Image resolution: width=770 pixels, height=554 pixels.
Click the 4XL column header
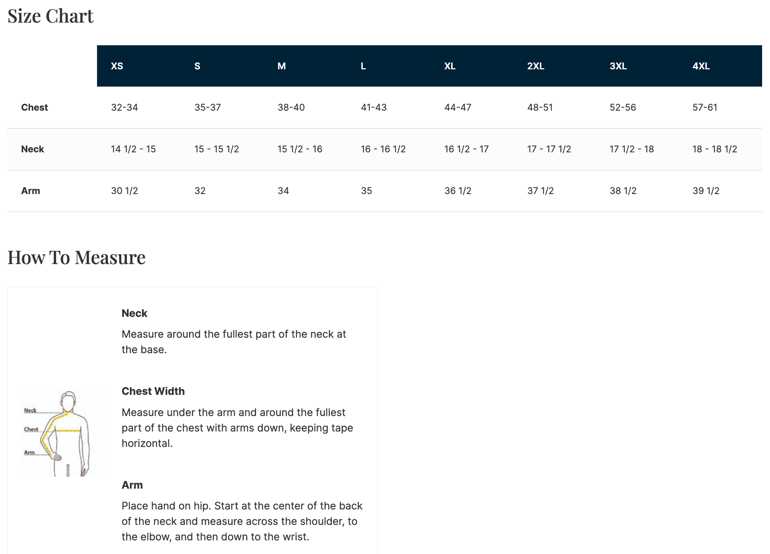[701, 66]
